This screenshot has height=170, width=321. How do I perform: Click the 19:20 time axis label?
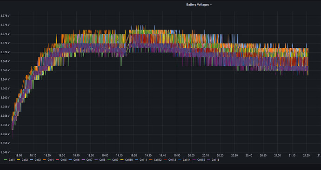(134, 155)
